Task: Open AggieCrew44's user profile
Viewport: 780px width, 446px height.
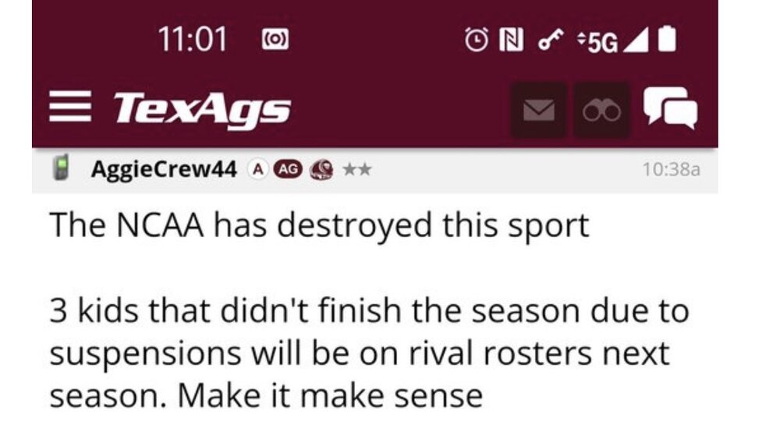Action: pyautogui.click(x=163, y=169)
